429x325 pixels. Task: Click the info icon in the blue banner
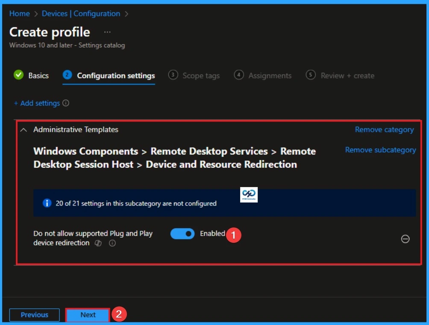coord(47,203)
